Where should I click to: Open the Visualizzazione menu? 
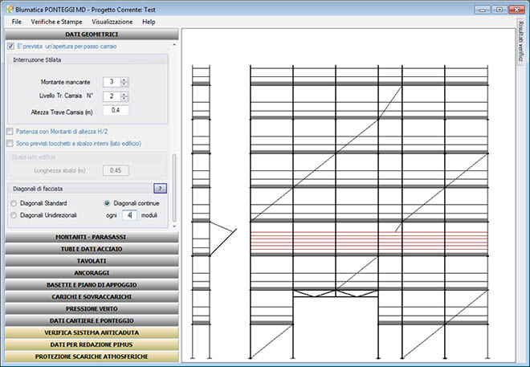[x=112, y=22]
